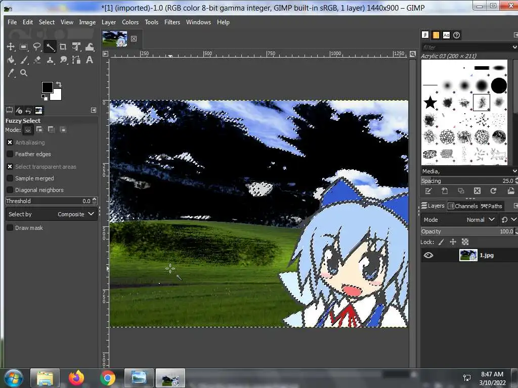This screenshot has height=388, width=518.
Task: Select the Move tool
Action: pos(11,46)
